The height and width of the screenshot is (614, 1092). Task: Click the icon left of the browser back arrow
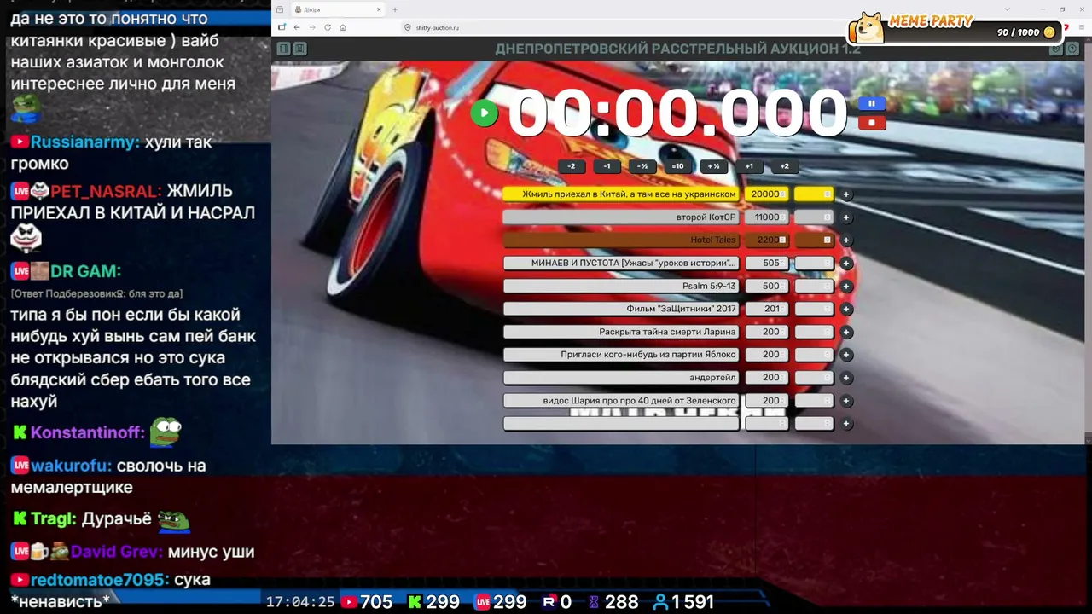282,27
